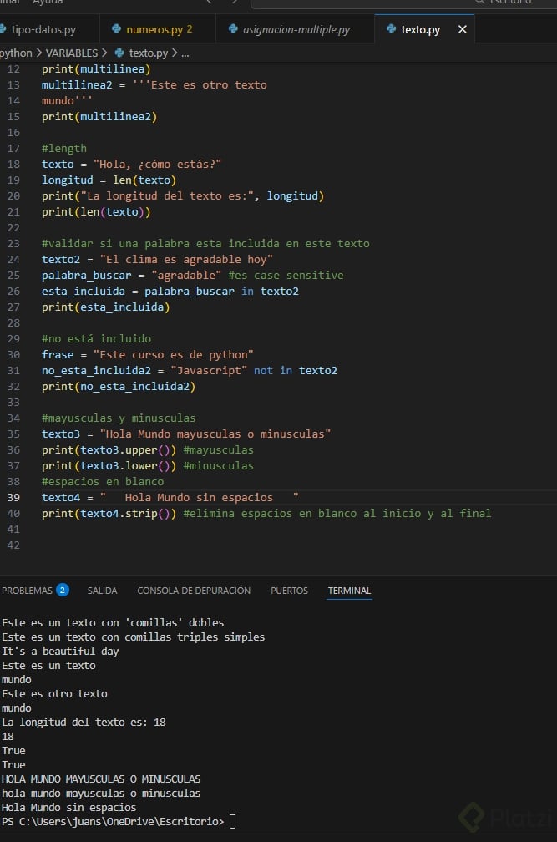Click 'print(len(texto))' on line 21
The width and height of the screenshot is (557, 842).
click(96, 212)
